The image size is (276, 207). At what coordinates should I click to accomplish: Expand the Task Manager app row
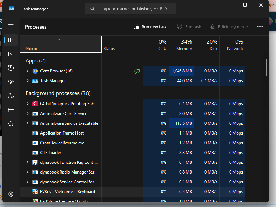click(x=27, y=81)
